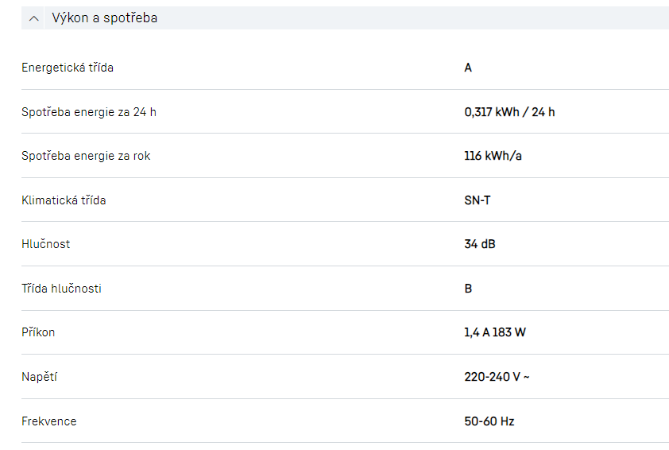Select the energy class value A
This screenshot has height=450, width=669.
[x=468, y=68]
